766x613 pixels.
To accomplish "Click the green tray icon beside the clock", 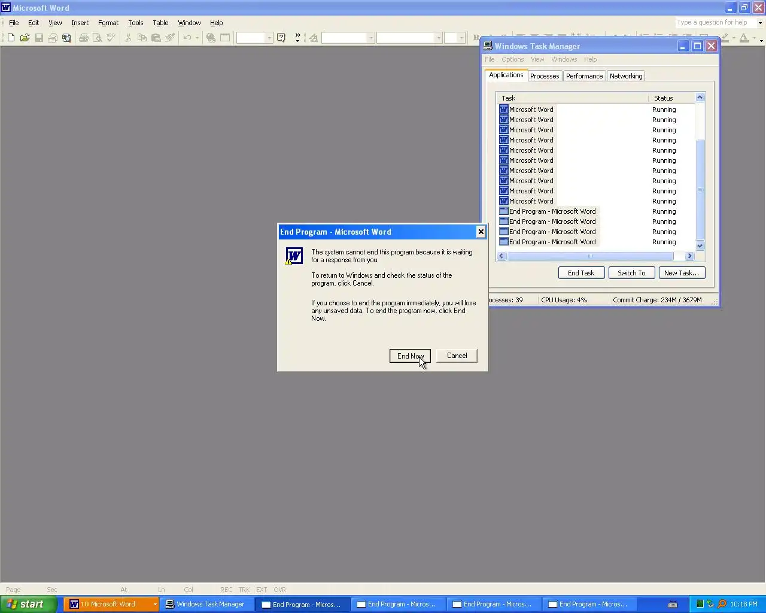I will pyautogui.click(x=700, y=604).
